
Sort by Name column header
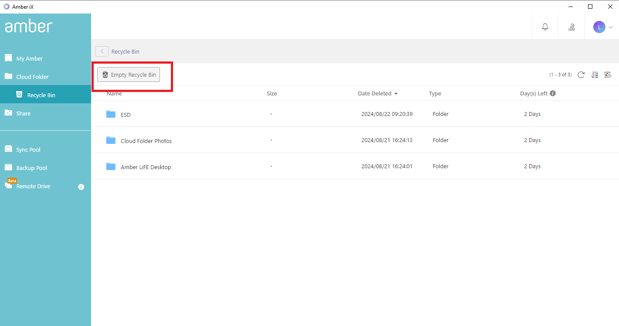(x=114, y=94)
